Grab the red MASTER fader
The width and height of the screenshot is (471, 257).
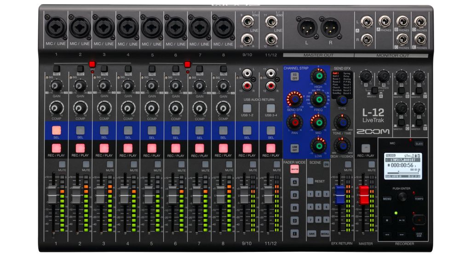click(364, 195)
